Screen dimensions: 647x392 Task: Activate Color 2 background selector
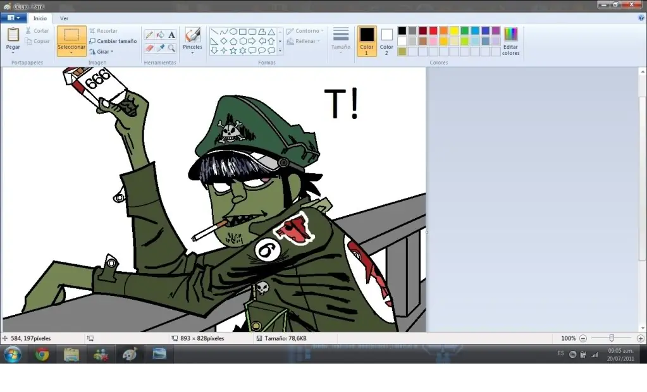[x=386, y=41]
